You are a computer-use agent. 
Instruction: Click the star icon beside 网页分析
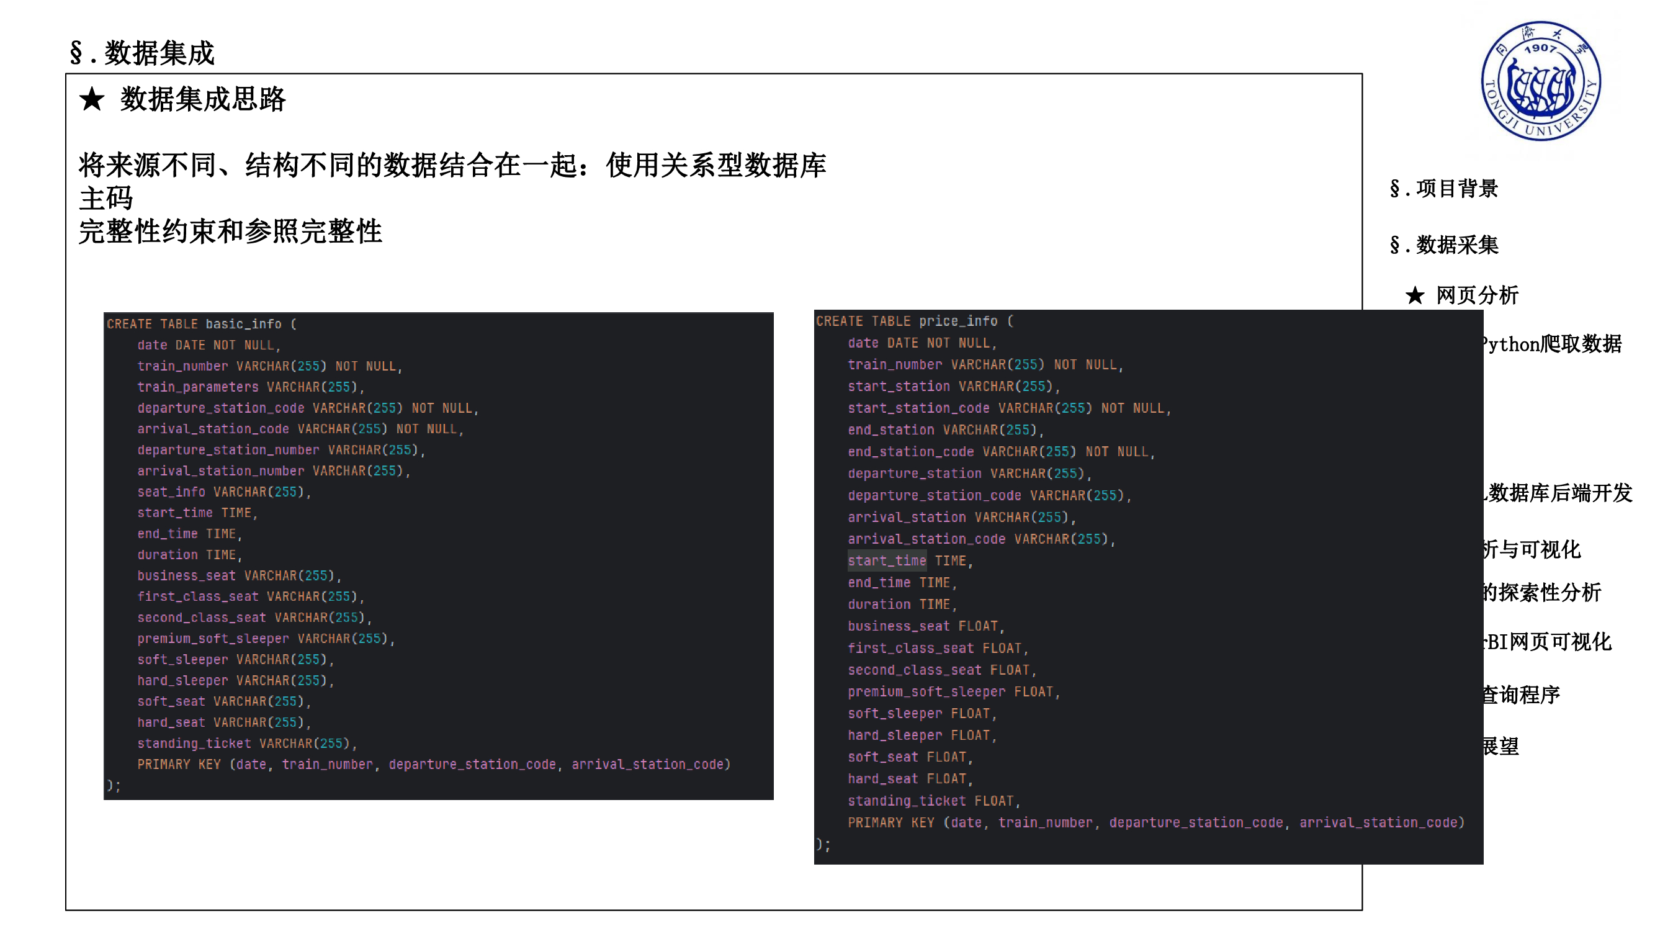tap(1415, 296)
